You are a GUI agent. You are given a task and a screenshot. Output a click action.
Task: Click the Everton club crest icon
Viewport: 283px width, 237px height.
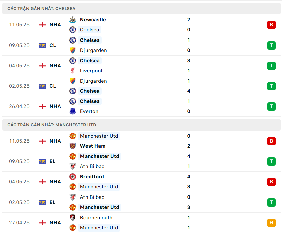pyautogui.click(x=72, y=111)
